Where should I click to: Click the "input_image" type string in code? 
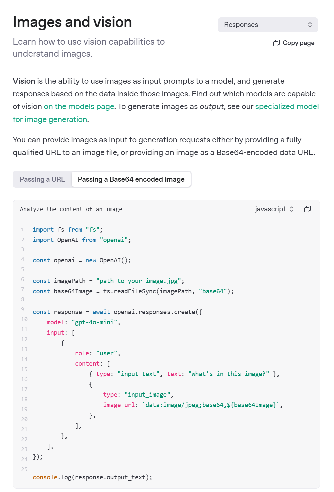tap(147, 395)
